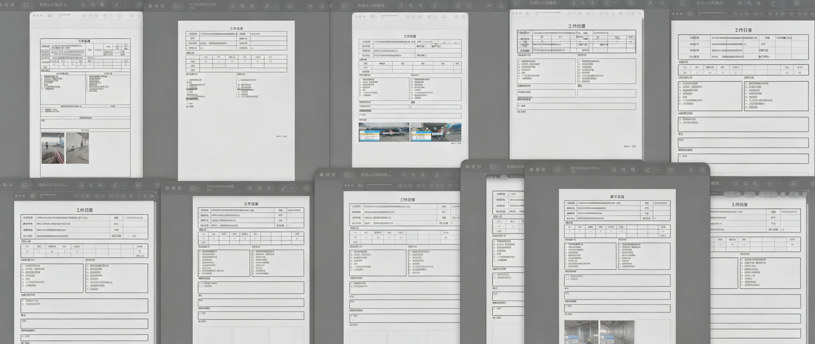The width and height of the screenshot is (815, 344).
Task: Open sidebar menu in window showing site-worker photos
Action: 28,5
